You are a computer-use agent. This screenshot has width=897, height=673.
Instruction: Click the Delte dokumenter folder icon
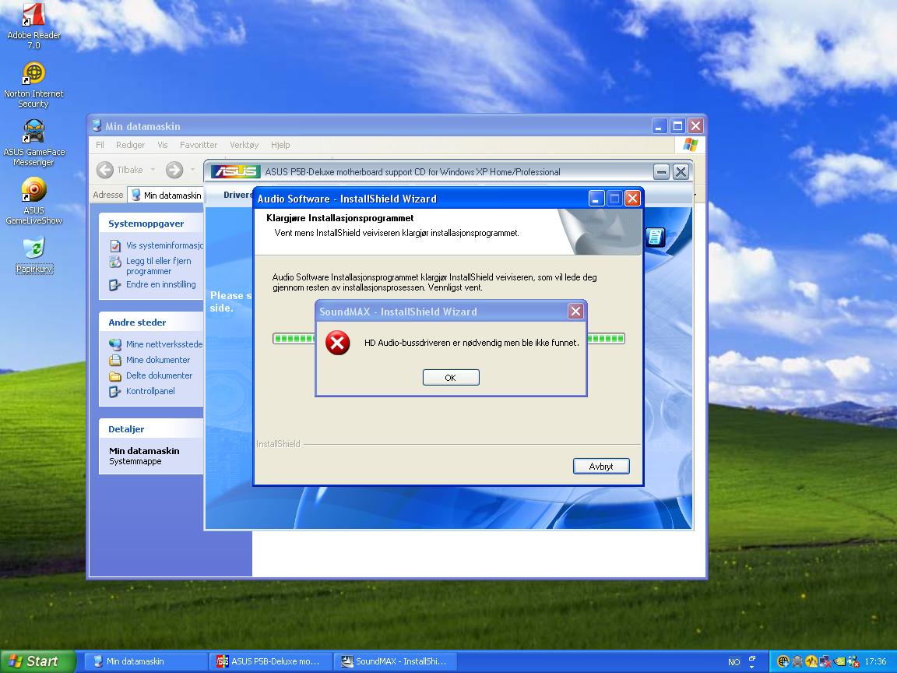tap(115, 376)
